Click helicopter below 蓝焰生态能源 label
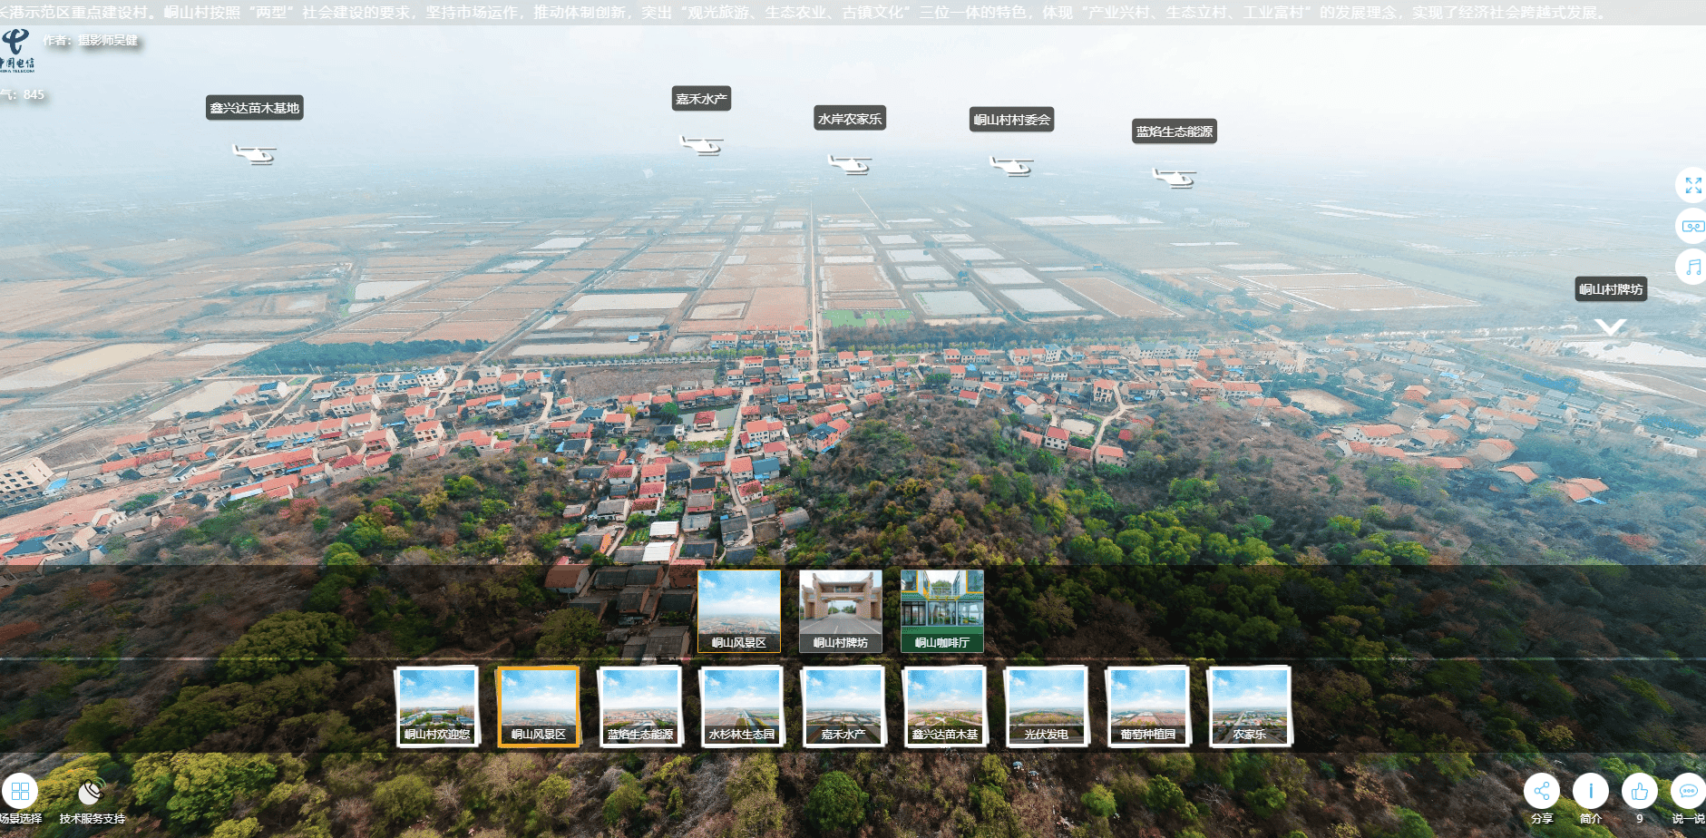 pyautogui.click(x=1174, y=177)
